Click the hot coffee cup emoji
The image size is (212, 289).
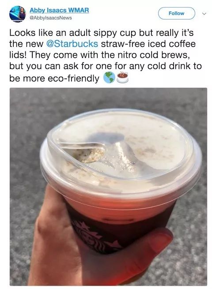pos(123,77)
